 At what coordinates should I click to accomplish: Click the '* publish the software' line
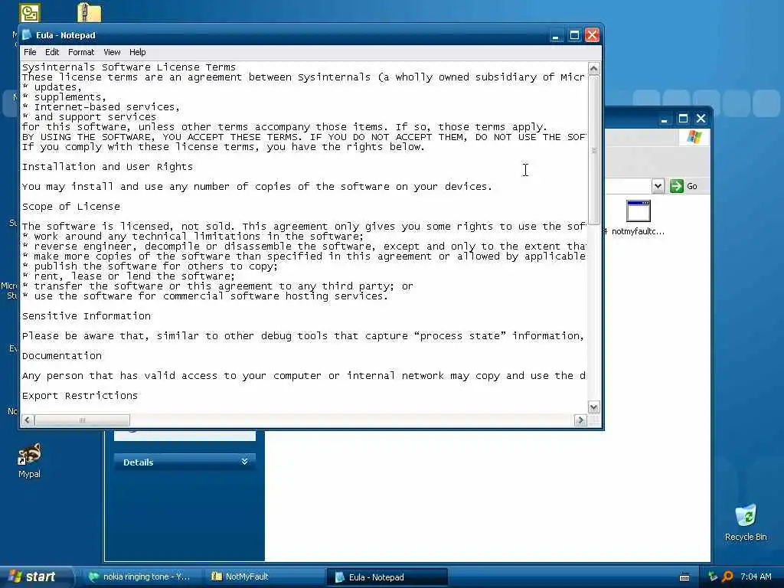[x=149, y=266]
